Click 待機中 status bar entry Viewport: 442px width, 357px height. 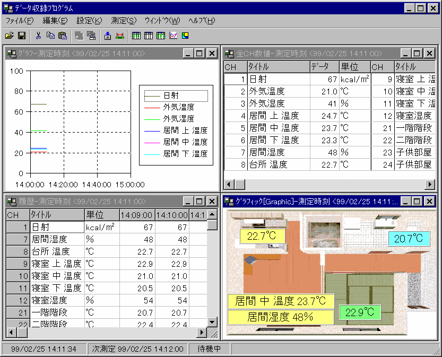(209, 349)
